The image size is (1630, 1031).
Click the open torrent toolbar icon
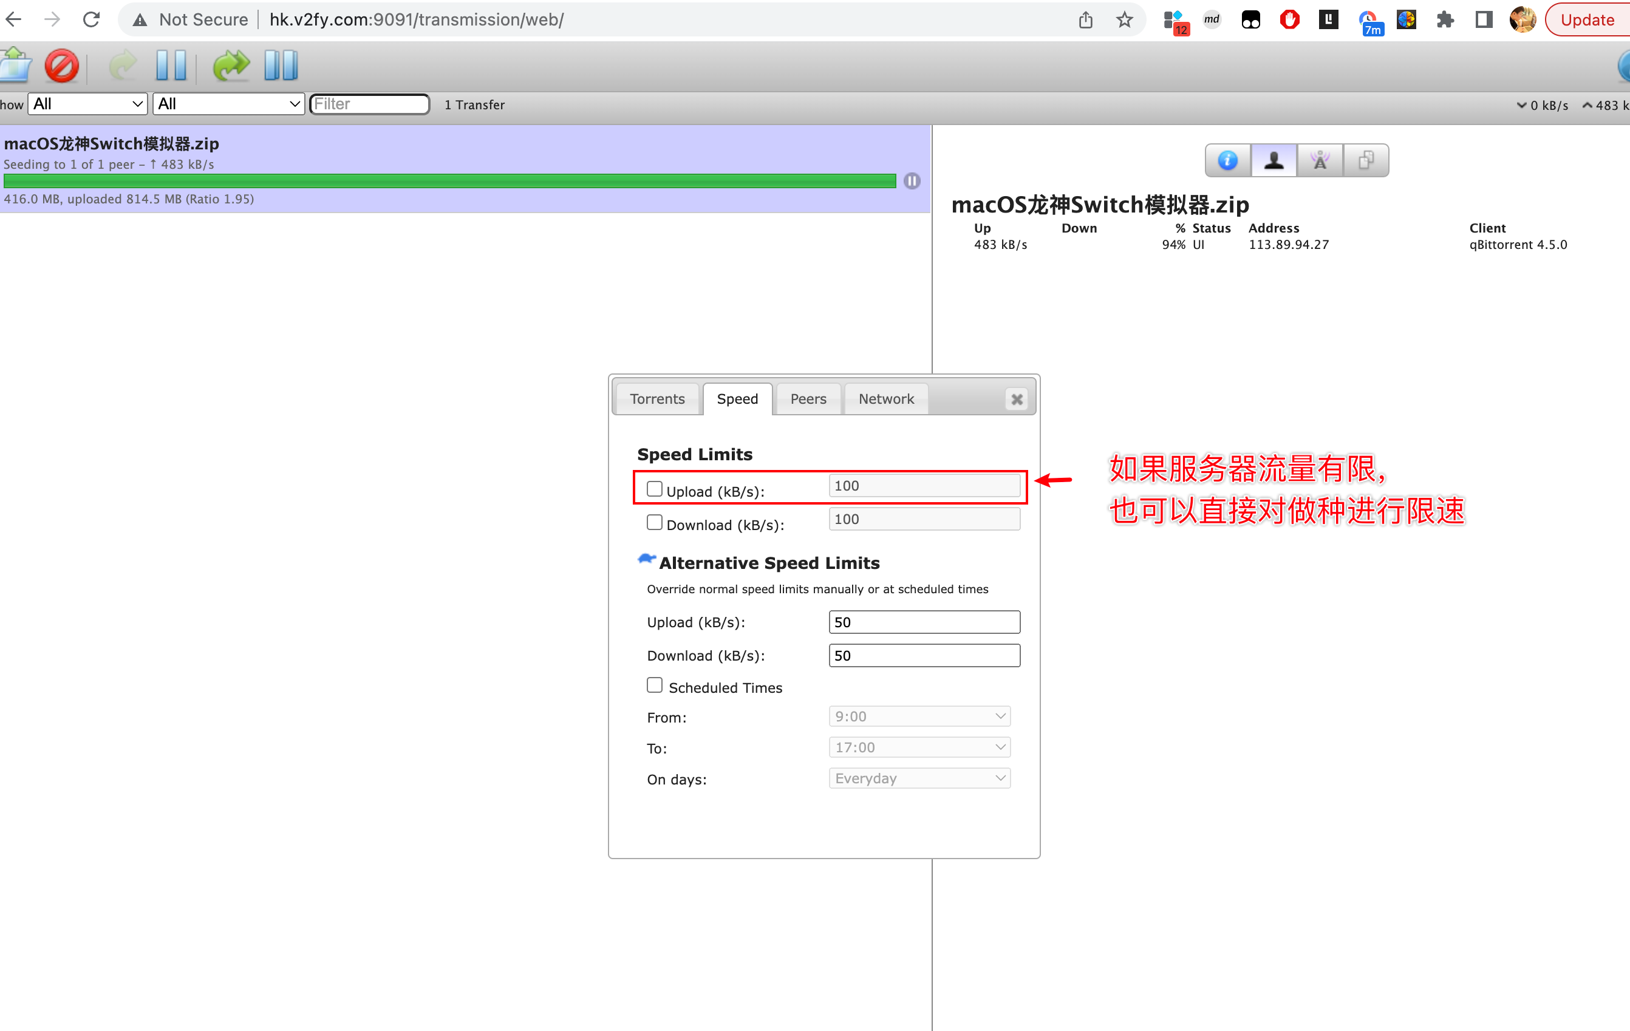coord(15,66)
